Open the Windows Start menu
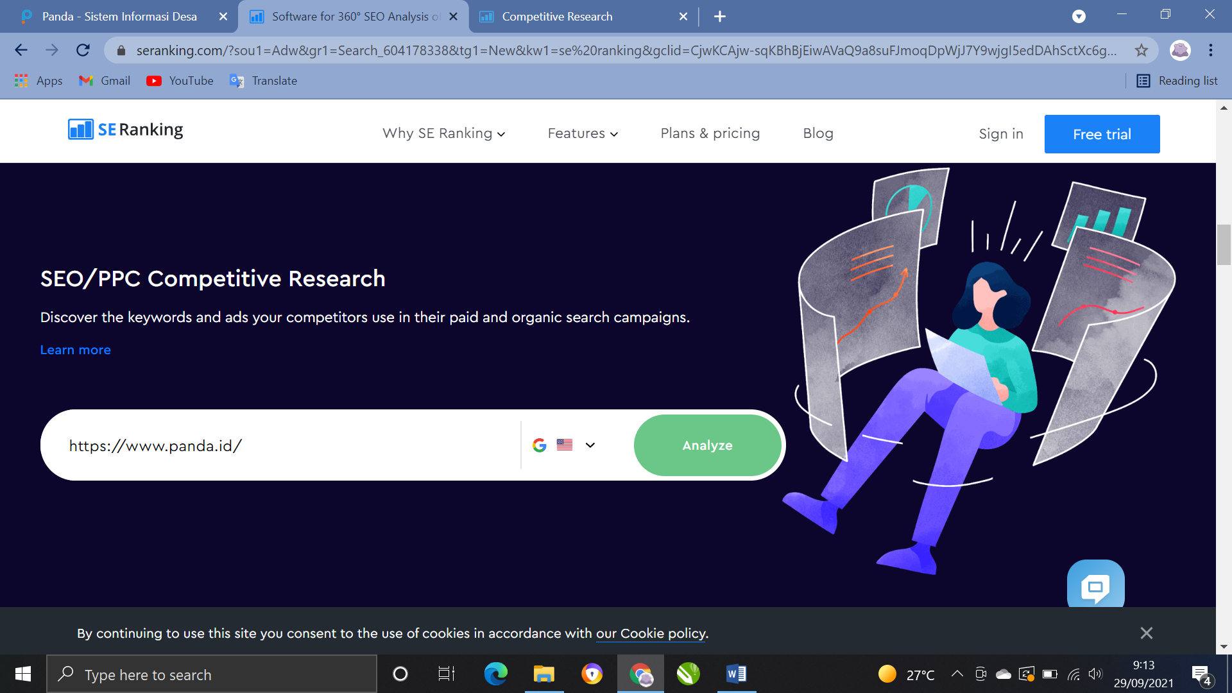Viewport: 1232px width, 693px height. 23,674
